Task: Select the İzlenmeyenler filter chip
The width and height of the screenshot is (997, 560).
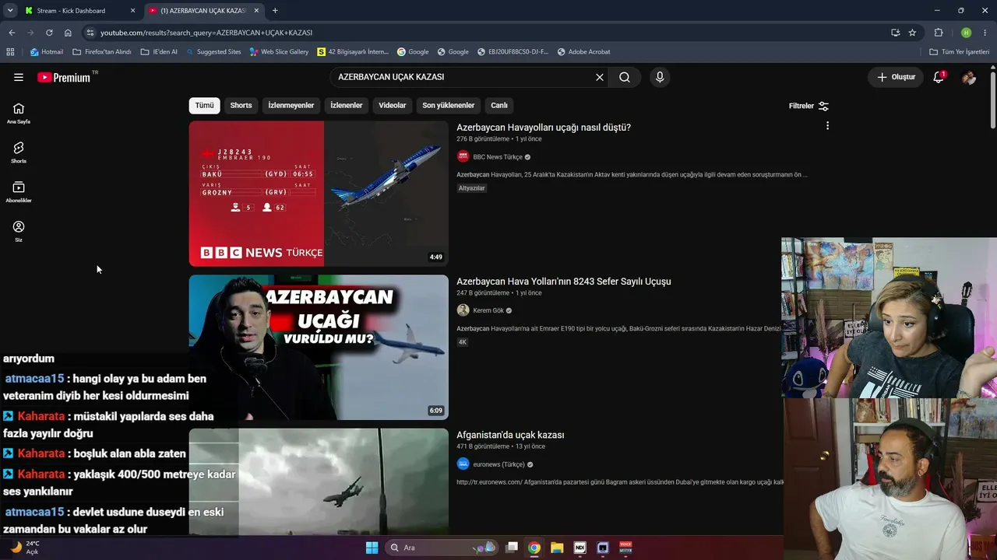Action: point(291,106)
